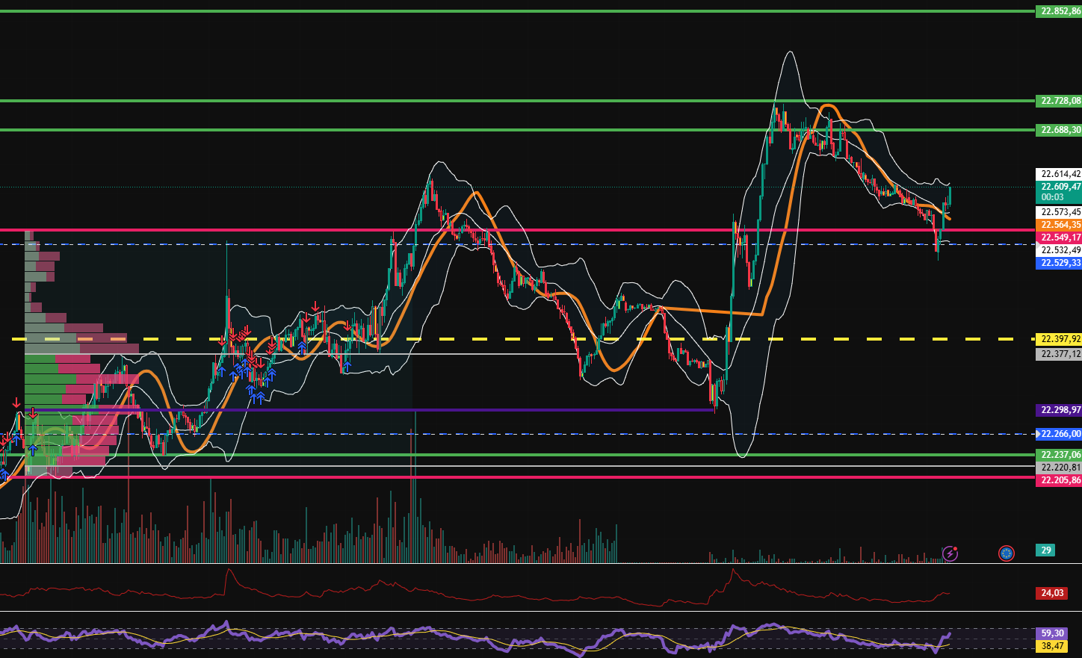Image resolution: width=1082 pixels, height=658 pixels.
Task: Click the orange 22.564,35 moving average label
Action: click(1060, 225)
